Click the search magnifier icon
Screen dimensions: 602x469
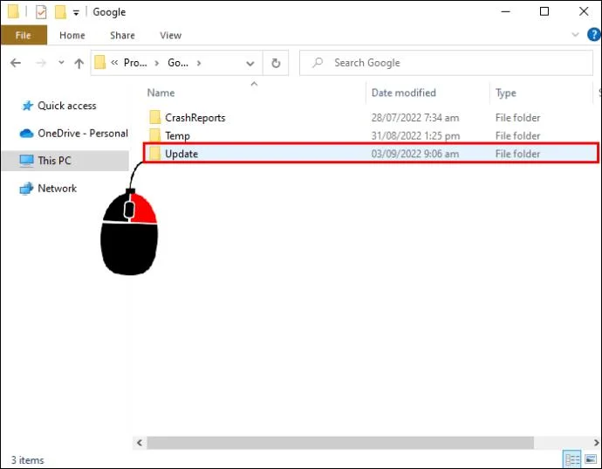point(318,62)
